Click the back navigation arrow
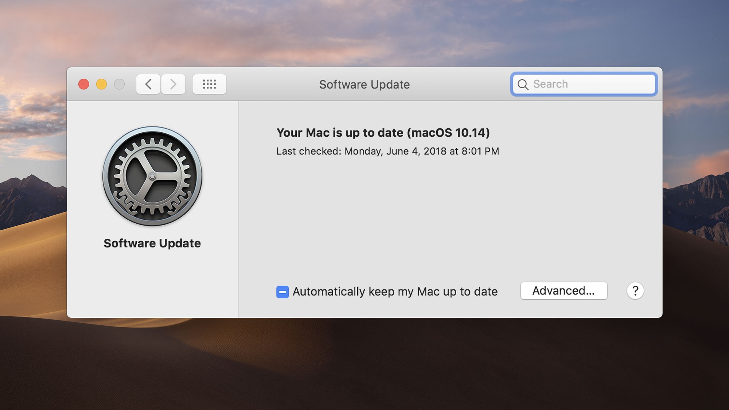This screenshot has height=410, width=729. coord(148,84)
